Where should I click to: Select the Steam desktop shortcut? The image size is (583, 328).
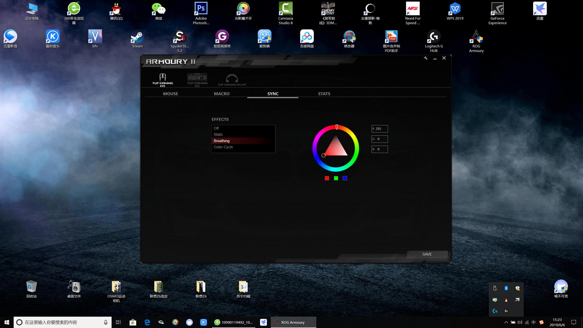(x=137, y=39)
